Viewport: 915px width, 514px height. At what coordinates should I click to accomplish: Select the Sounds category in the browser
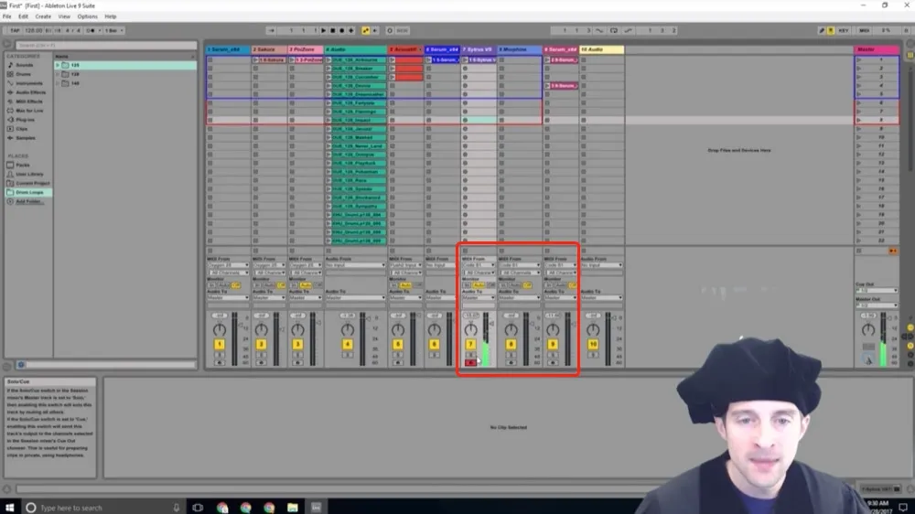coord(25,65)
